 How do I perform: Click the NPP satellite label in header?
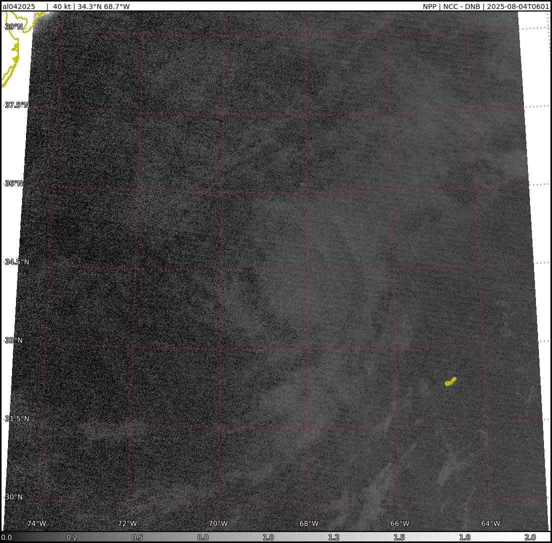[x=429, y=6]
